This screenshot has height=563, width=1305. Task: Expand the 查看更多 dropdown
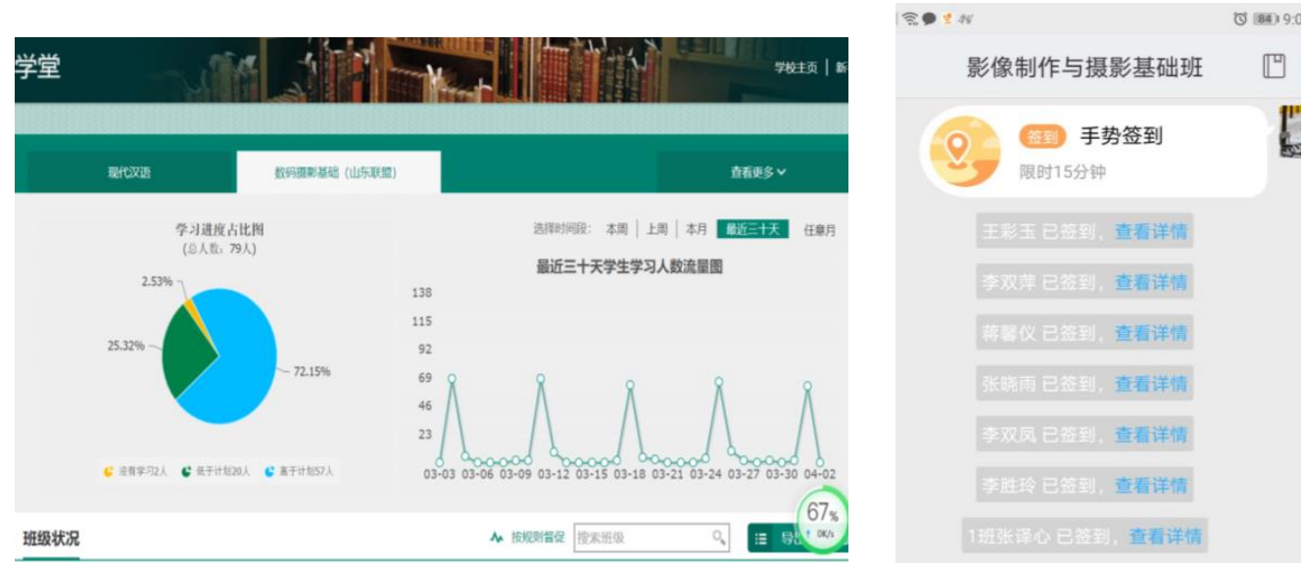click(757, 172)
